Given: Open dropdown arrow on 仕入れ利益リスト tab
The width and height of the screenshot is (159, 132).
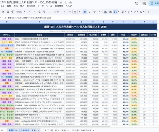Looking at the screenshot, I should tap(38, 131).
